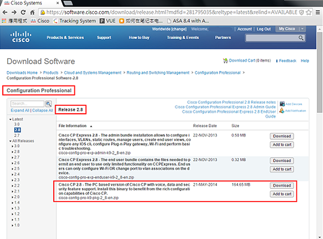Focus the release tree Search field
Screen dimensions: 323x239
tap(27, 104)
